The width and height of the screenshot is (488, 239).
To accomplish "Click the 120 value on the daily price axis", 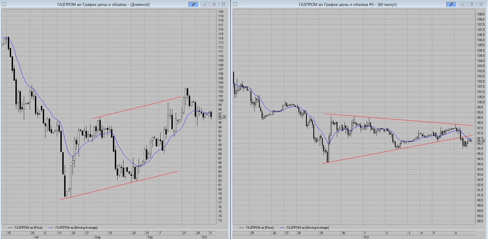I will click(221, 12).
